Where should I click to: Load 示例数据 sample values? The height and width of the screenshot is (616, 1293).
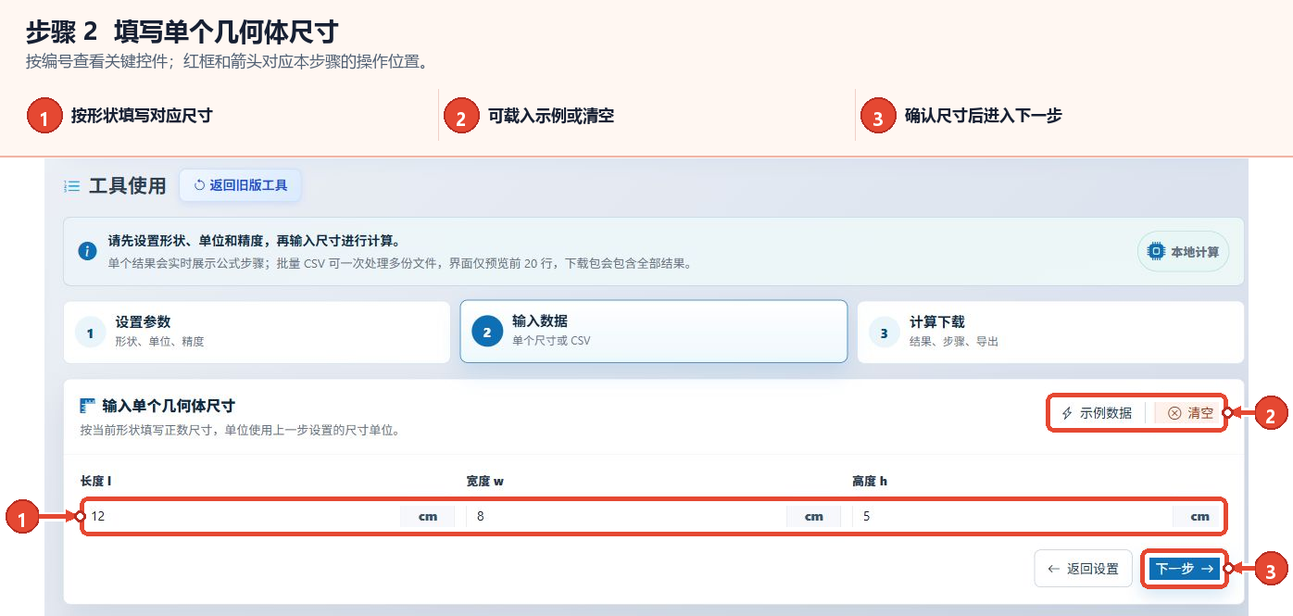[x=1097, y=413]
